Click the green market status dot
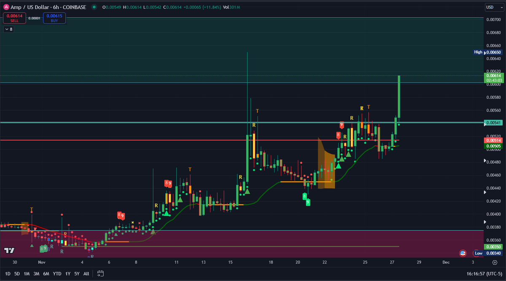The height and width of the screenshot is (281, 506). tap(93, 7)
